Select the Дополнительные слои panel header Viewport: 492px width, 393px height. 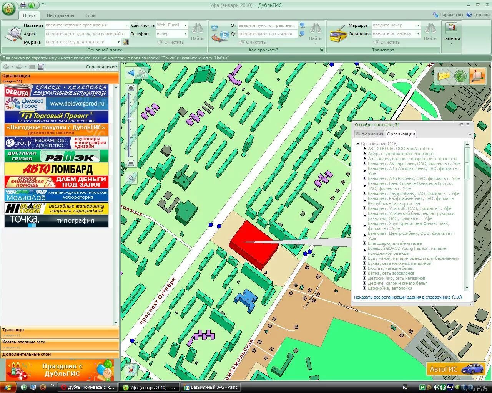[x=60, y=354]
